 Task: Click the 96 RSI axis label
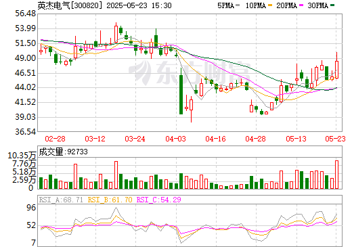(31, 208)
